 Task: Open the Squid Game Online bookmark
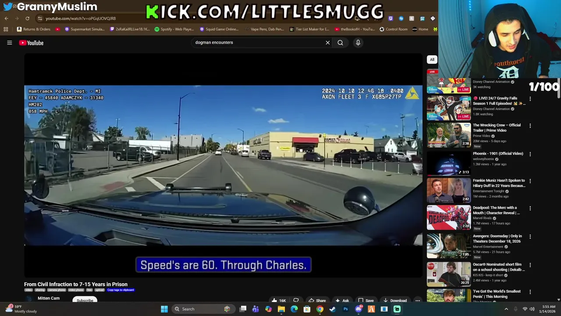[219, 29]
